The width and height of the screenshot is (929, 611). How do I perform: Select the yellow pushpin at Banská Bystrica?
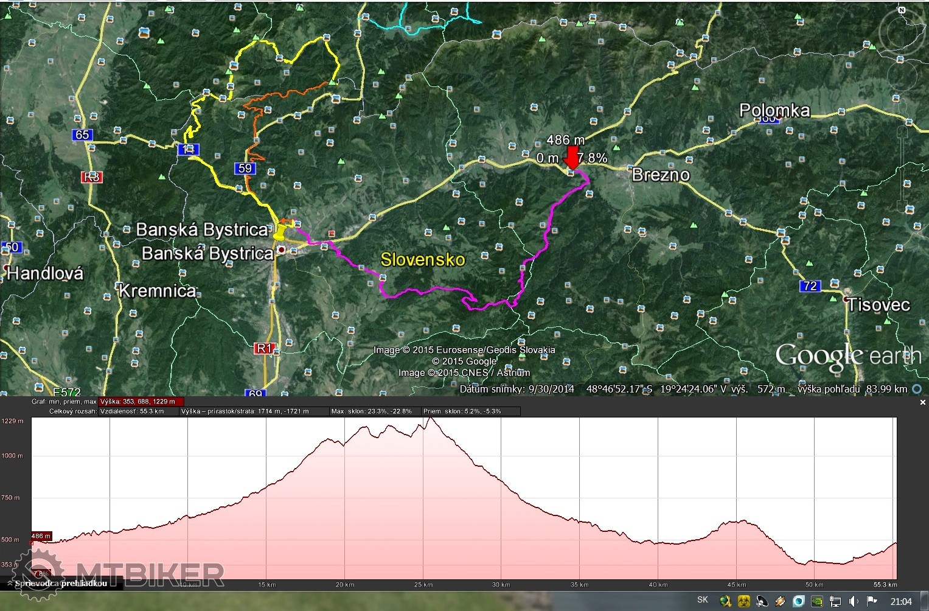point(279,232)
